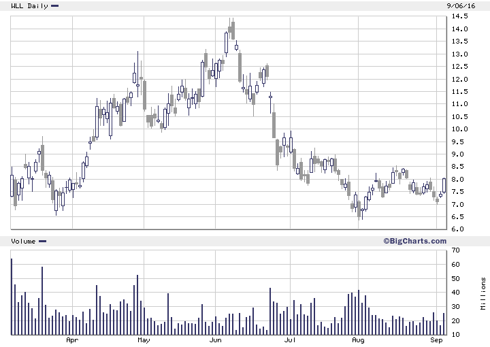Screen dimensions: 490x347
Task: Click the 'Jun' month axis label
Action: tap(215, 340)
